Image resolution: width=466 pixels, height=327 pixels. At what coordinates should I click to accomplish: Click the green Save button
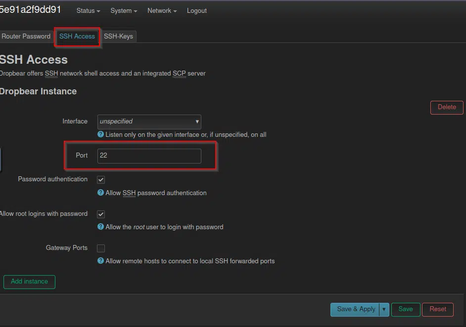405,309
